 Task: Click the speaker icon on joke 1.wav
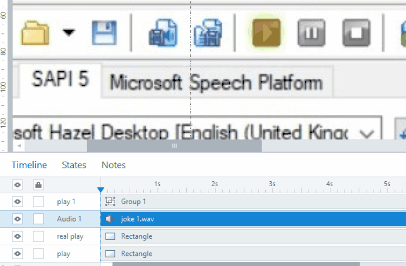click(x=110, y=219)
